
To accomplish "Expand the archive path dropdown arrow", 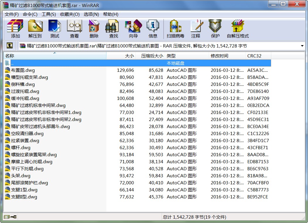I will [x=302, y=46].
